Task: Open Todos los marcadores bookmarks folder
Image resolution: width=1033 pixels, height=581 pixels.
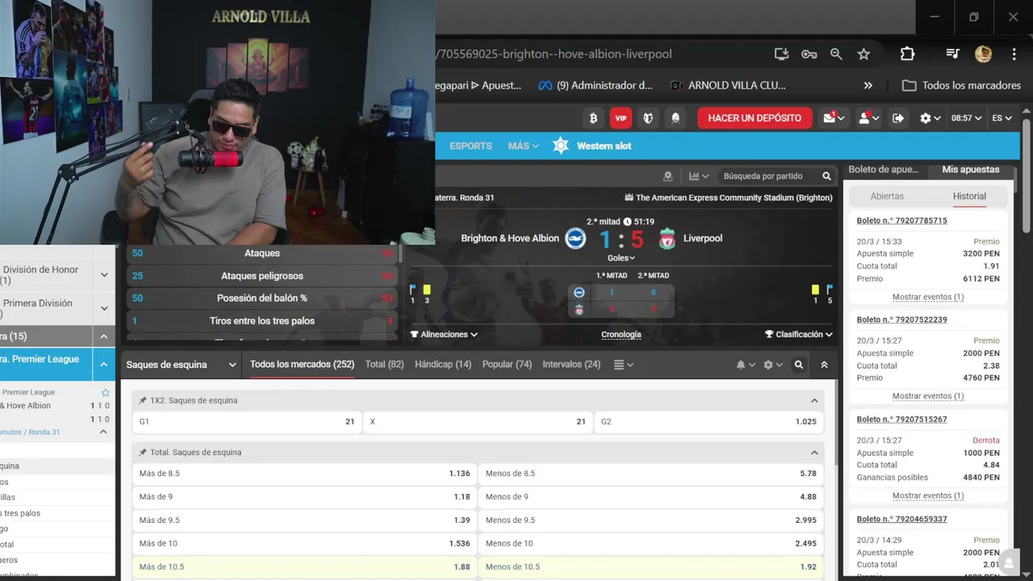Action: point(961,86)
